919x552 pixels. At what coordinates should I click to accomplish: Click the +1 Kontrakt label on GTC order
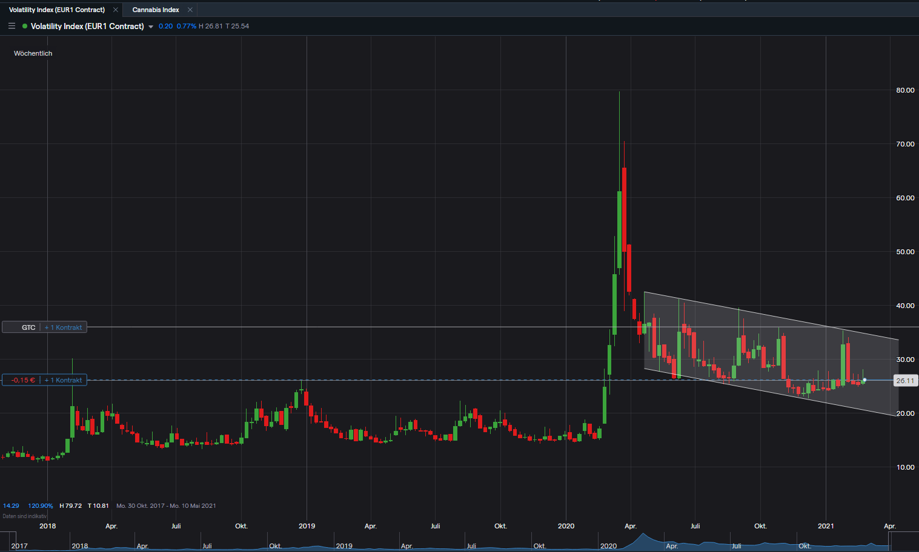pyautogui.click(x=64, y=327)
